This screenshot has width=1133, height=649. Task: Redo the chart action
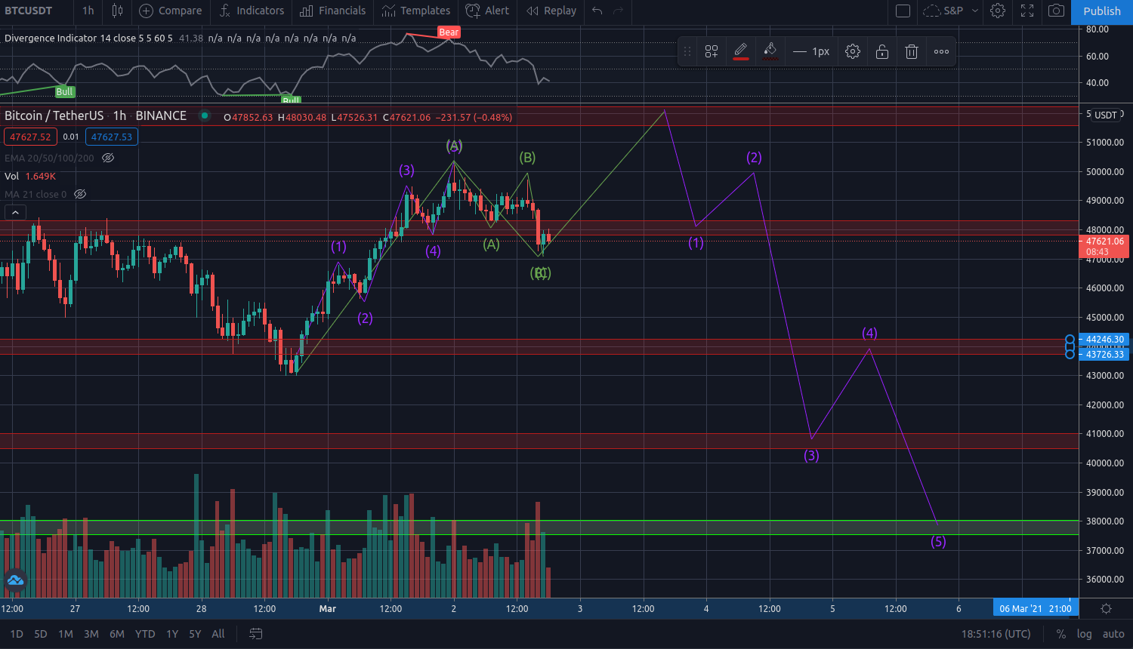point(619,11)
